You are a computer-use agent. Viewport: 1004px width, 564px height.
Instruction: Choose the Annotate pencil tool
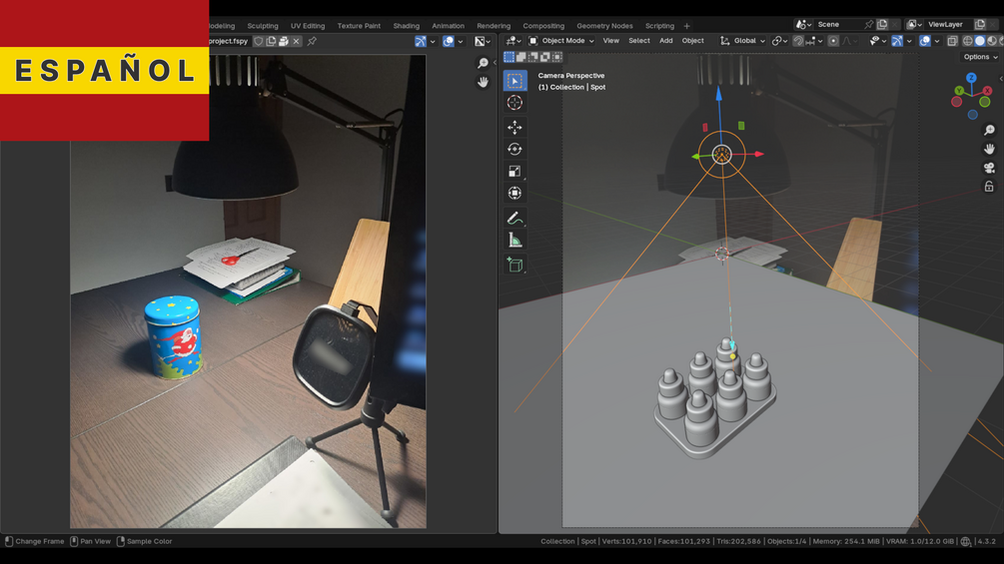pos(514,218)
